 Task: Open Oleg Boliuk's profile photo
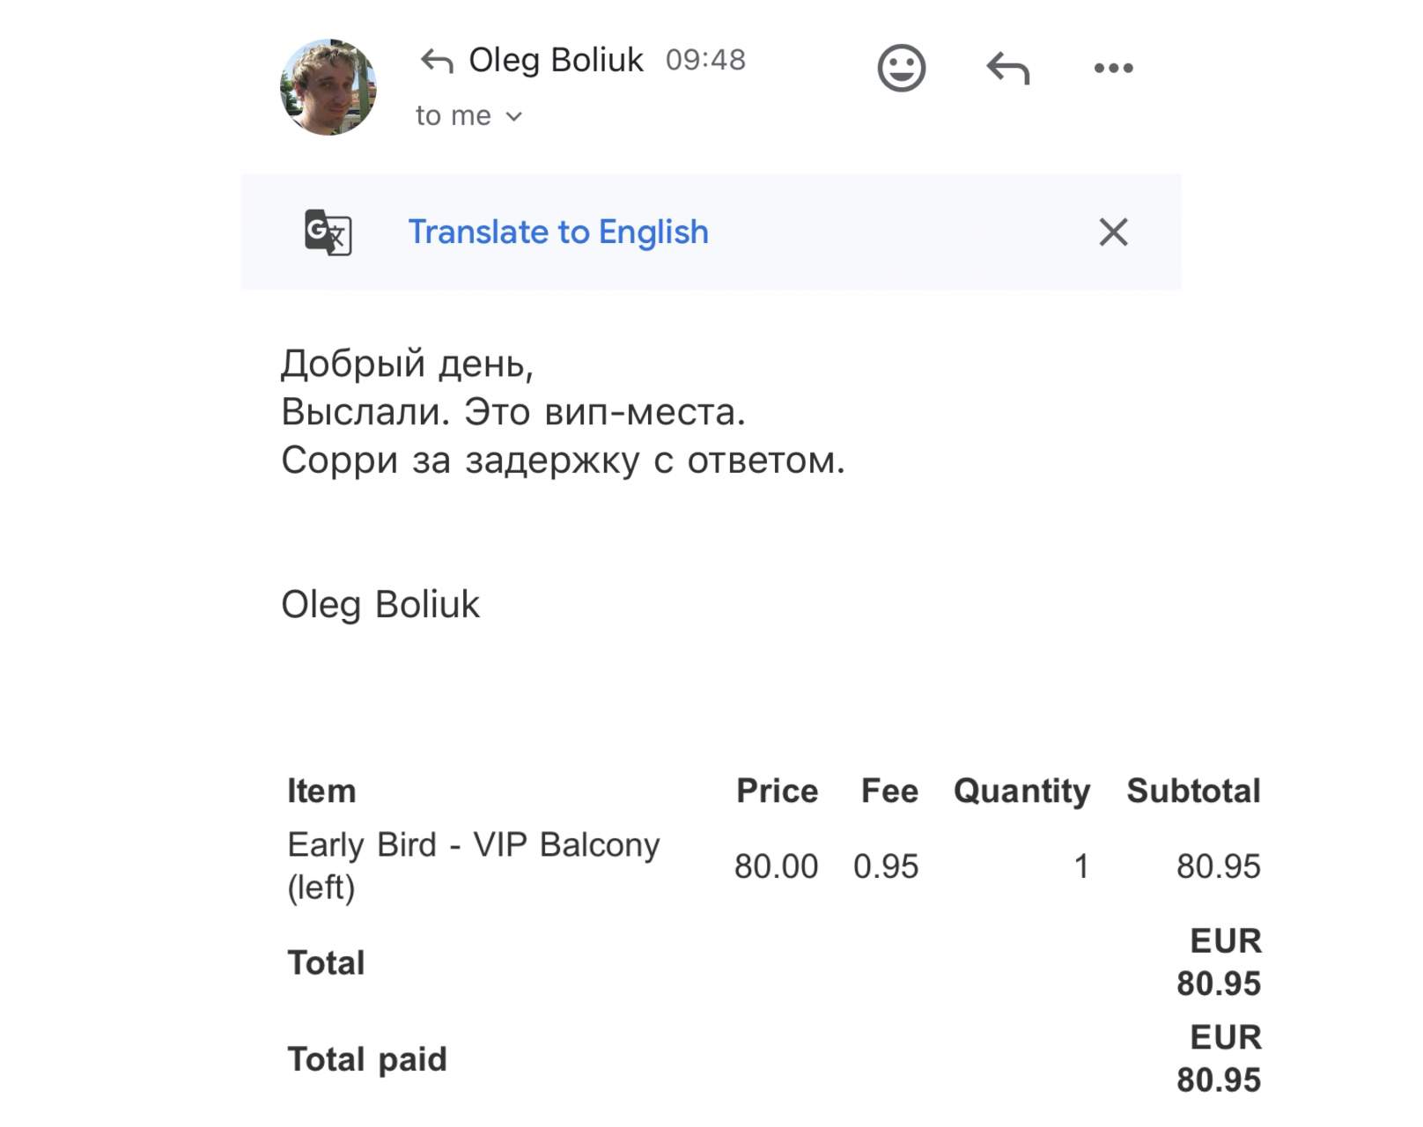click(x=328, y=86)
